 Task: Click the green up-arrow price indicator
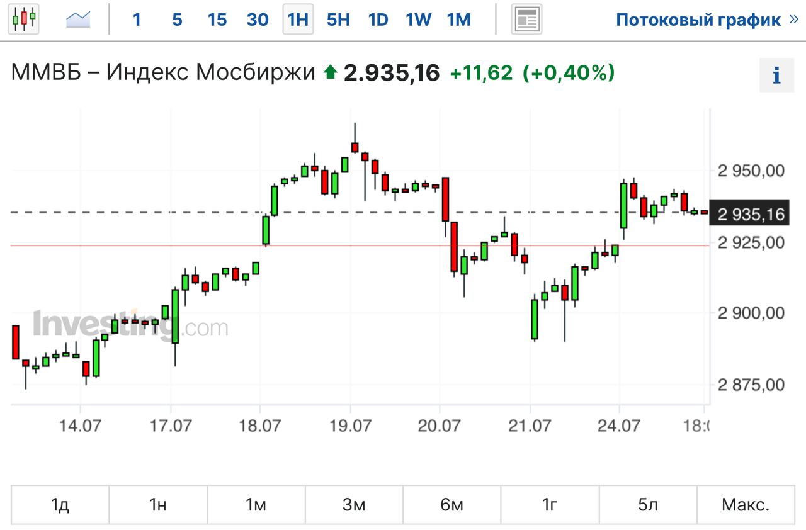330,73
